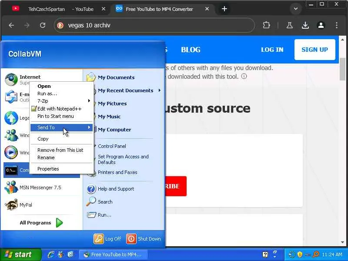Open a new browser tab
This screenshot has height=261, width=348.
(x=224, y=9)
